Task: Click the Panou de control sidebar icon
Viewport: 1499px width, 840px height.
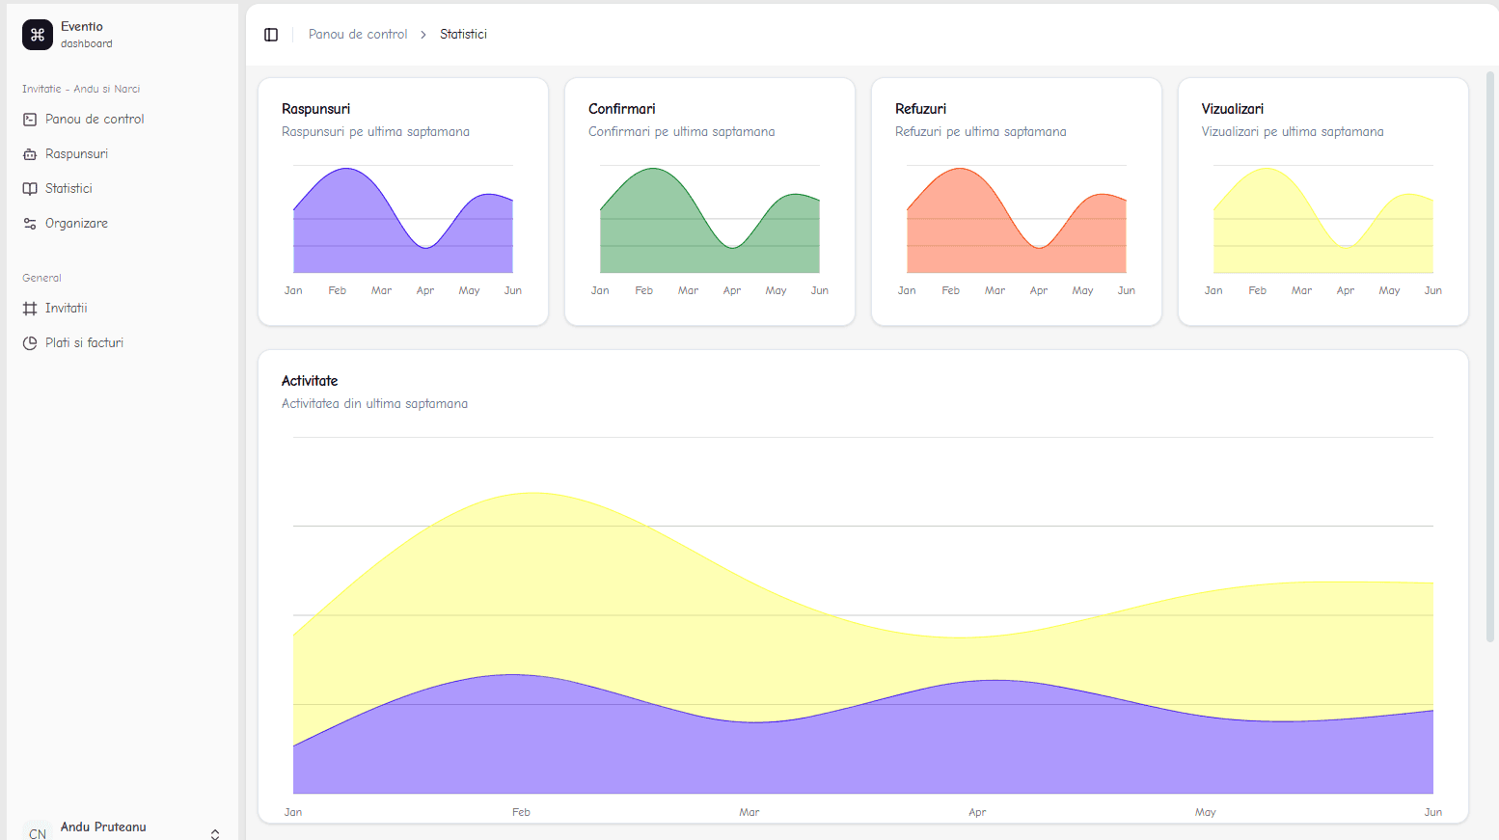Action: 30,120
